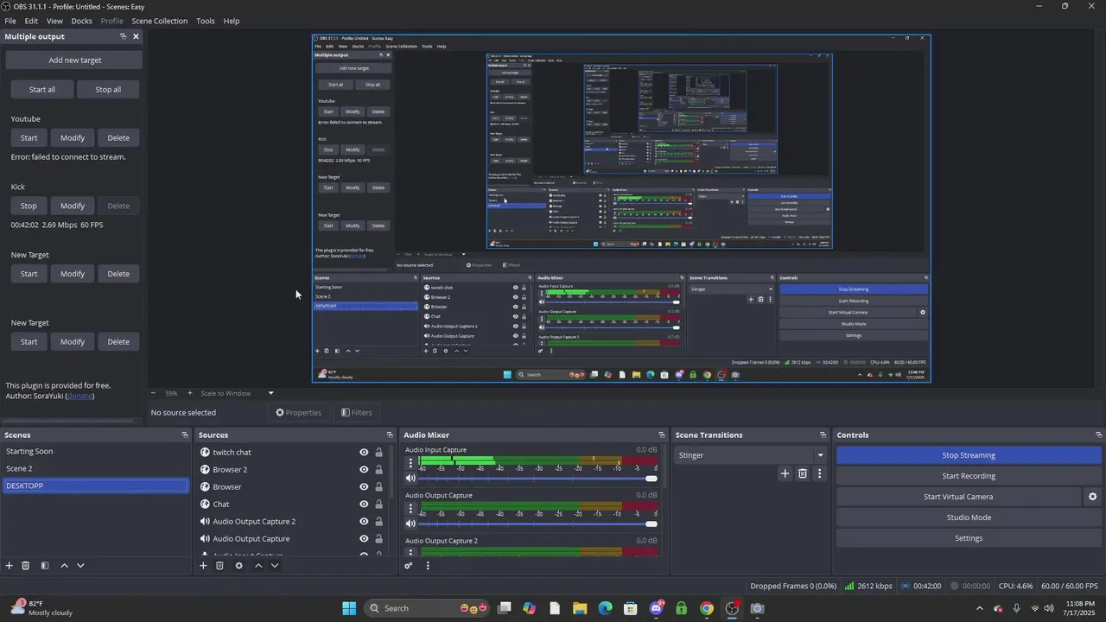Toggle lock on Browser 2 source
This screenshot has width=1106, height=622.
click(378, 469)
